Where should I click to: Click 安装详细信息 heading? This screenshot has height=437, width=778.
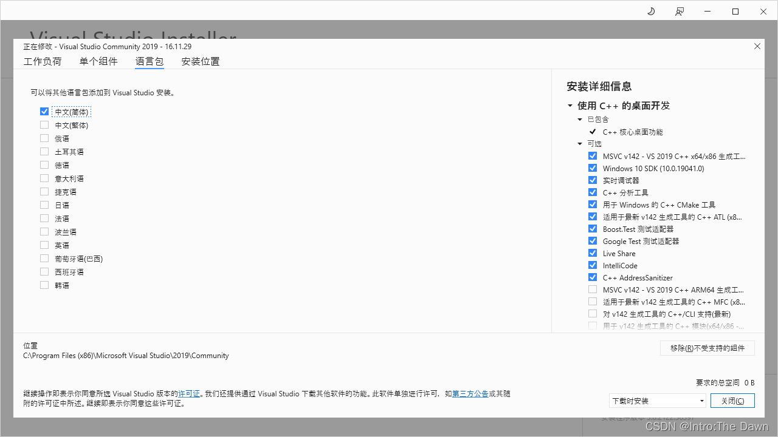[599, 86]
